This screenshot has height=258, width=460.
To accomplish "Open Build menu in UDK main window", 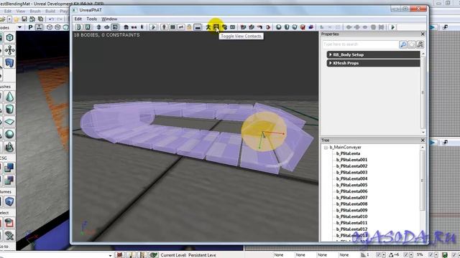I will [50, 11].
